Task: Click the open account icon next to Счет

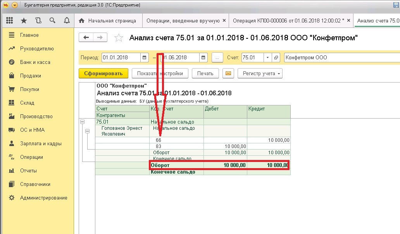Action: coord(276,58)
